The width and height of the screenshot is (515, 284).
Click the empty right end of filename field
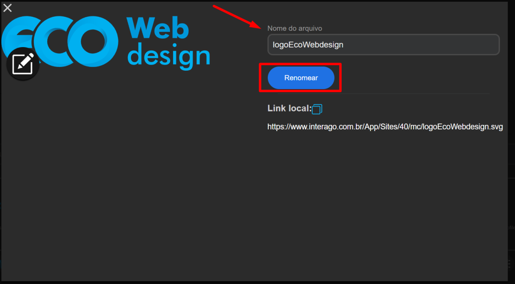pos(472,45)
